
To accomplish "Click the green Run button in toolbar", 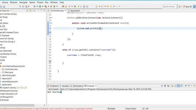I will pos(40,6).
